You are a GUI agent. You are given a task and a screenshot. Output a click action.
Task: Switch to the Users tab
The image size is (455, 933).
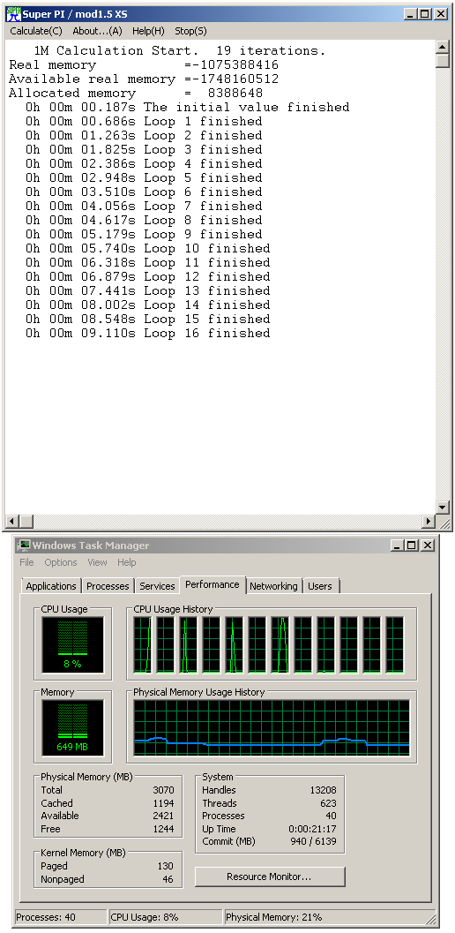point(320,586)
